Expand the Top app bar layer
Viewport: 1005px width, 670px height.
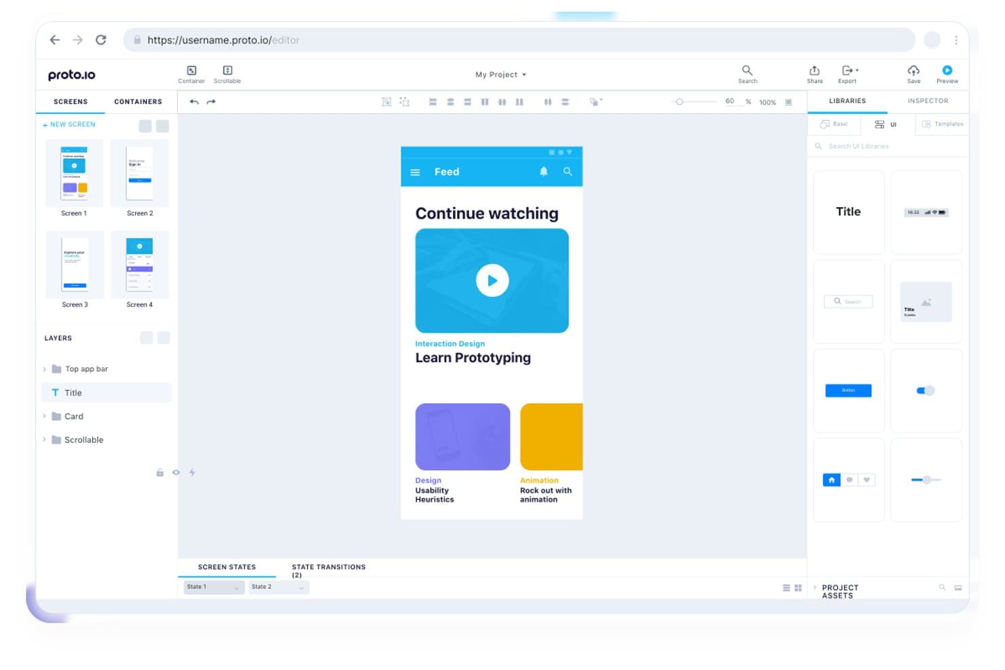pyautogui.click(x=45, y=369)
